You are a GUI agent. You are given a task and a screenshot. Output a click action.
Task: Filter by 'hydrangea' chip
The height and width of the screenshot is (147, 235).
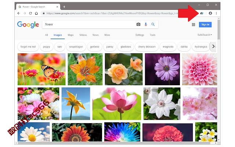click(201, 47)
